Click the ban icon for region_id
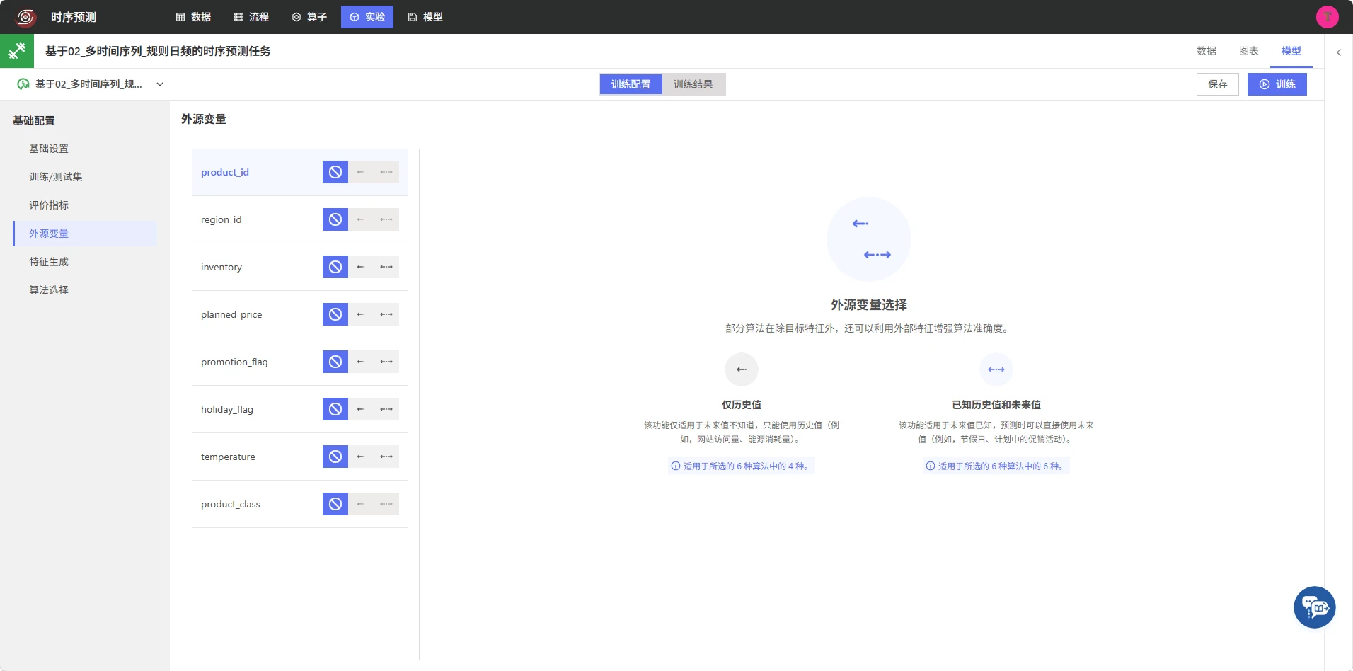1353x671 pixels. [335, 219]
